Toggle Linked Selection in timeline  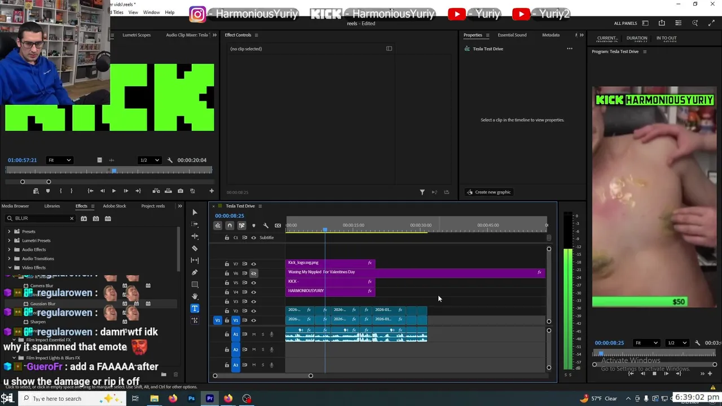[x=241, y=226]
